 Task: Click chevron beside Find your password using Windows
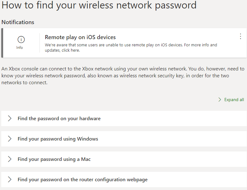[x=10, y=139]
